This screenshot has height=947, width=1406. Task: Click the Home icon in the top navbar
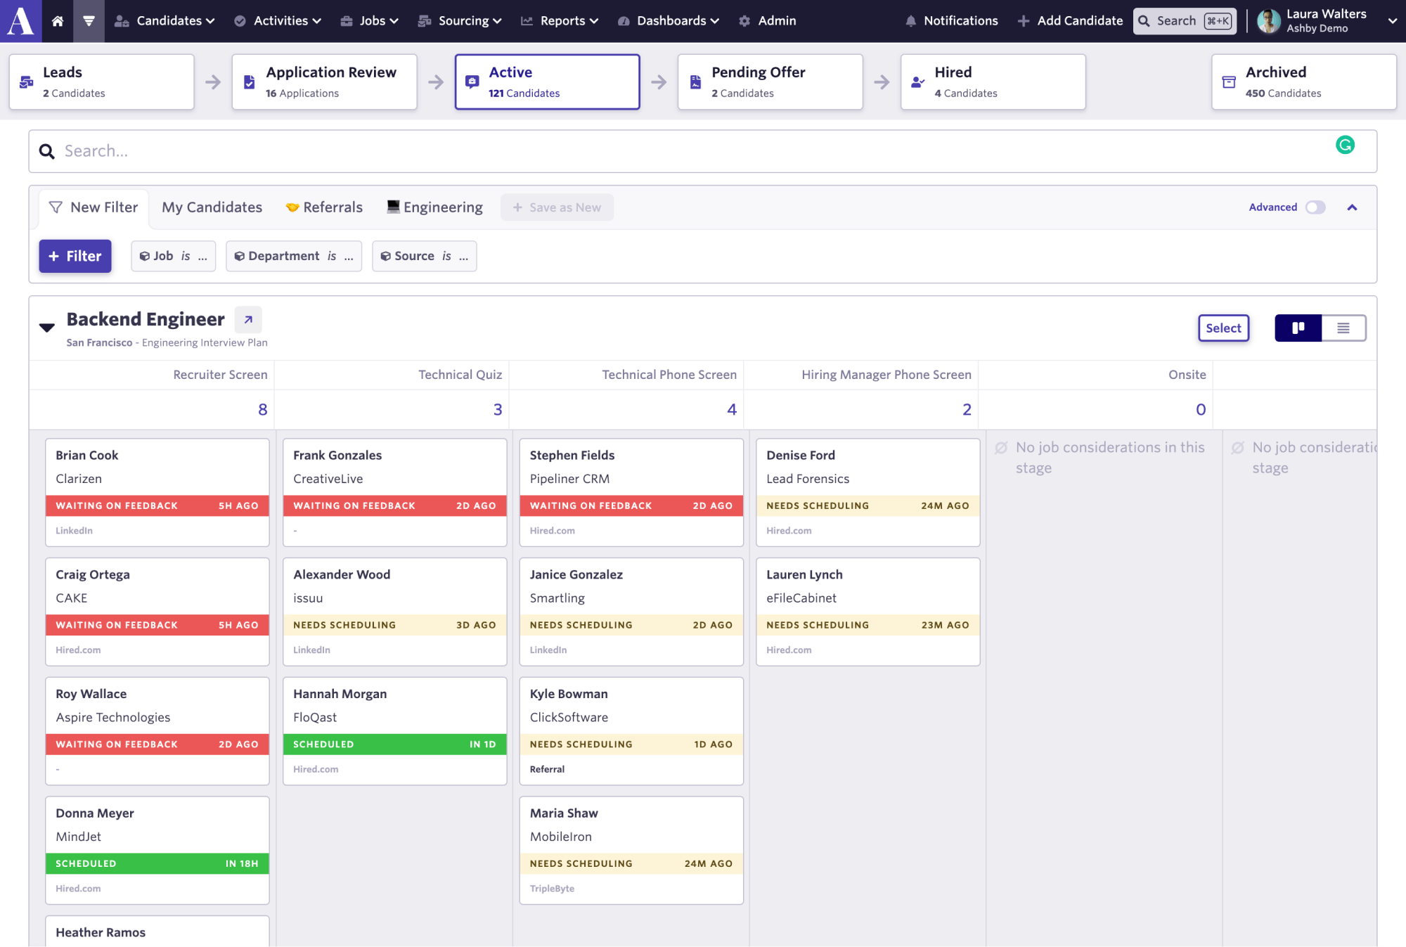pos(58,21)
